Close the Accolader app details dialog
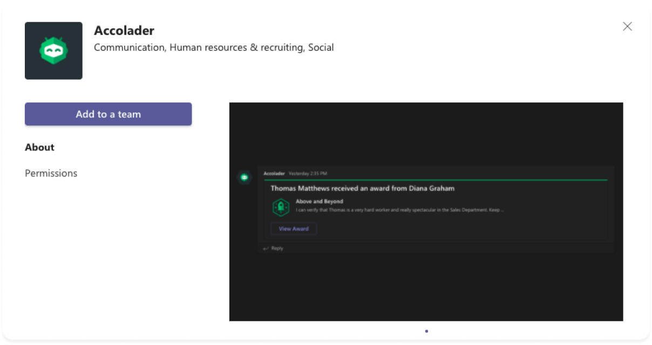The height and width of the screenshot is (345, 652). (x=627, y=26)
